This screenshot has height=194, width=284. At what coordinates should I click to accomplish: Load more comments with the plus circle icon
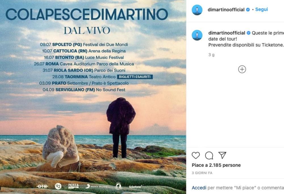[x=242, y=69]
